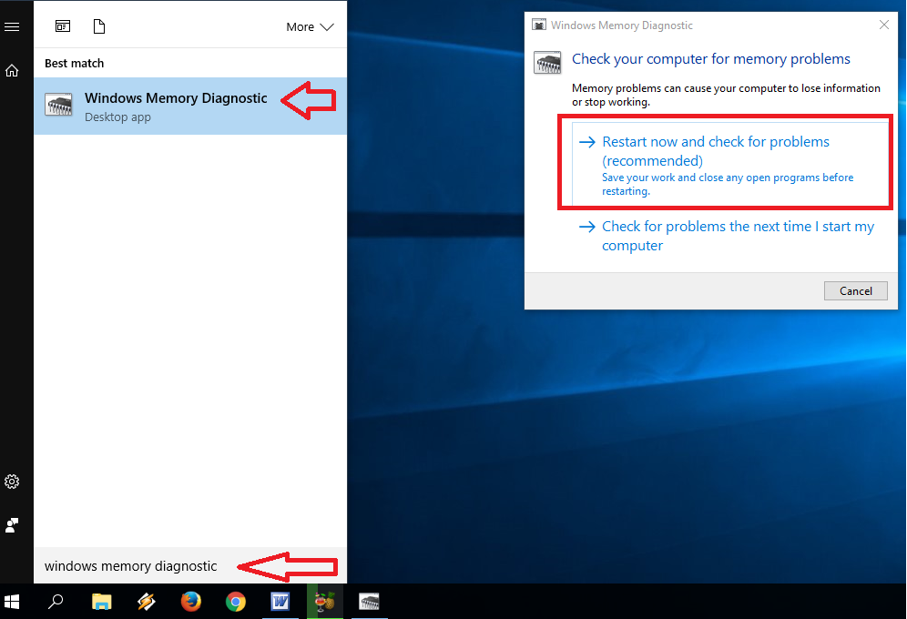Screen dimensions: 907x619
Task: Open Google Chrome from the taskbar
Action: point(236,601)
